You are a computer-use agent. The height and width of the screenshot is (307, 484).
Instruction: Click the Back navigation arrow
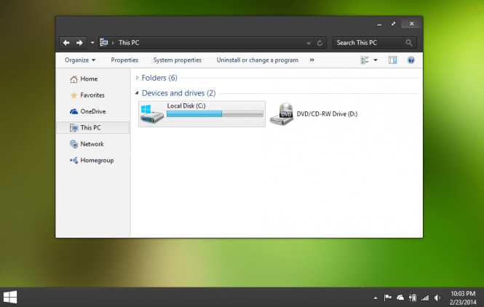click(66, 43)
